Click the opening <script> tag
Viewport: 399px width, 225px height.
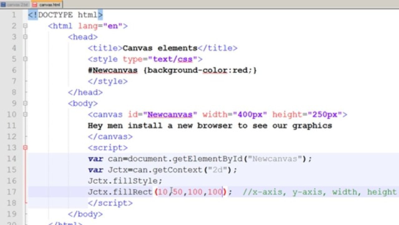click(x=108, y=147)
